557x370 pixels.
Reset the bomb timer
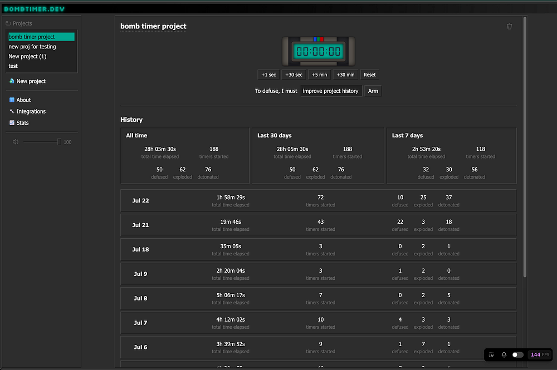(x=369, y=75)
